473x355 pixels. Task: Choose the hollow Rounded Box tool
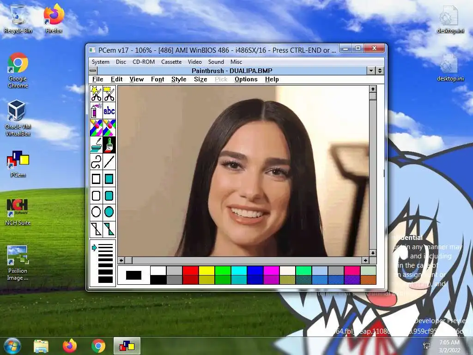[x=96, y=196]
